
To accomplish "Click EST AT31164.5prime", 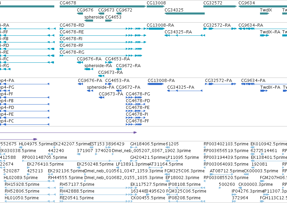I will tap(156, 168).
